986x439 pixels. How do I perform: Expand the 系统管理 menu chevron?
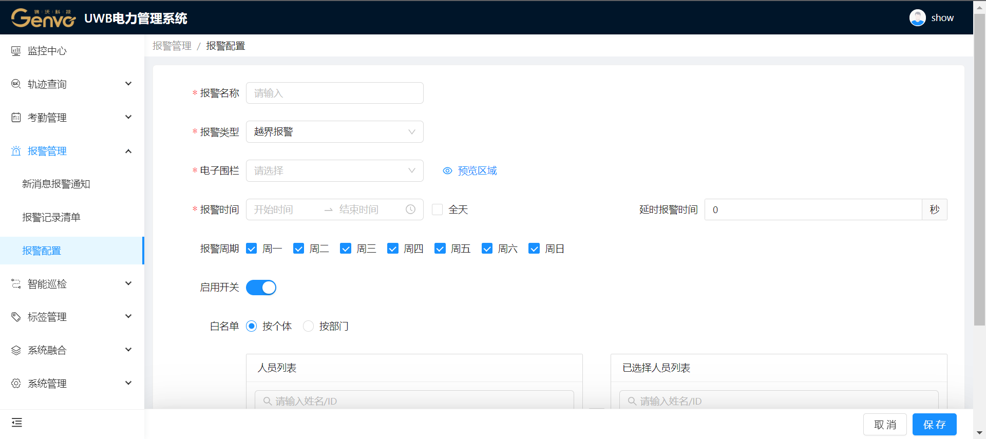pos(128,383)
